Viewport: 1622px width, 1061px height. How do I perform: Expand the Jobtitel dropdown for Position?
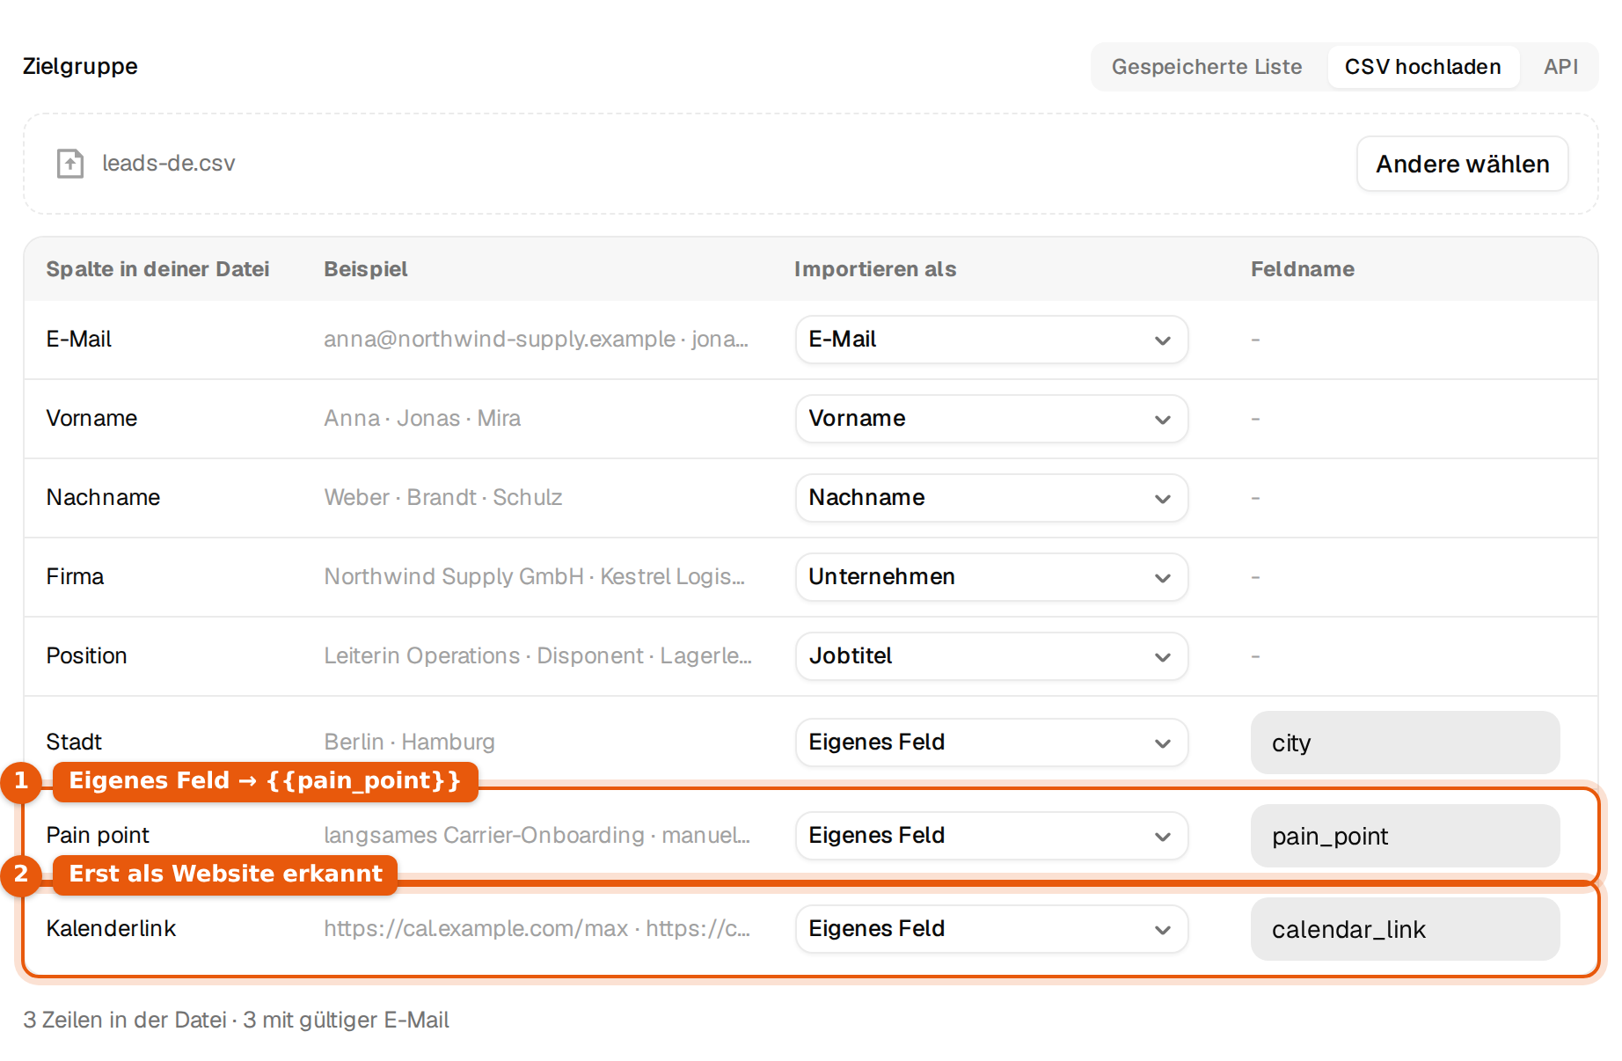[991, 656]
